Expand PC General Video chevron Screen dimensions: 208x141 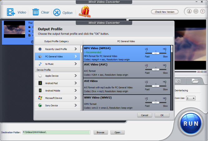[x=76, y=56]
